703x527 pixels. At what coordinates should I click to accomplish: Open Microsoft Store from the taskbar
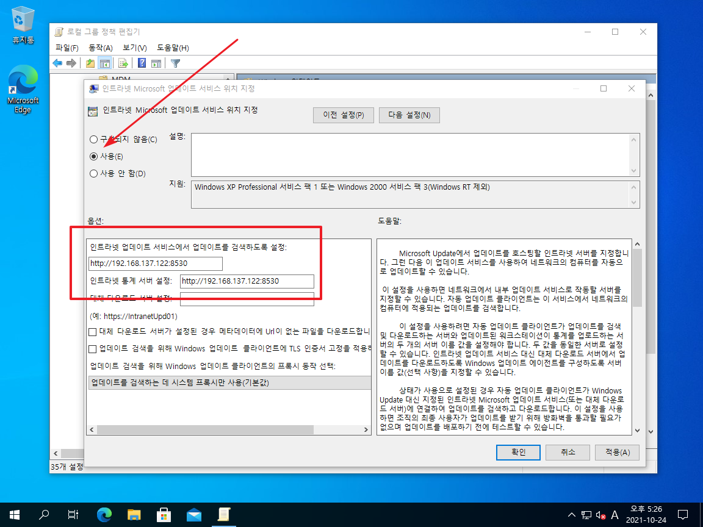tap(164, 514)
